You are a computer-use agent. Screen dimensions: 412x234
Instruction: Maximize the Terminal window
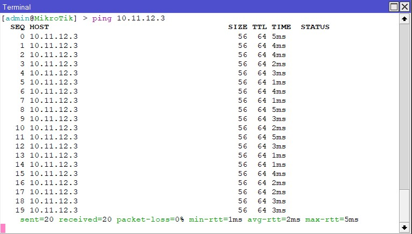[x=394, y=7]
